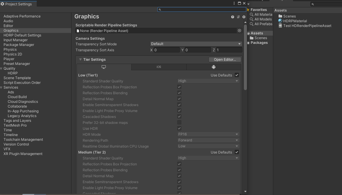This screenshot has width=342, height=195.
Task: Select Input Manager settings category
Action: (x=15, y=40)
